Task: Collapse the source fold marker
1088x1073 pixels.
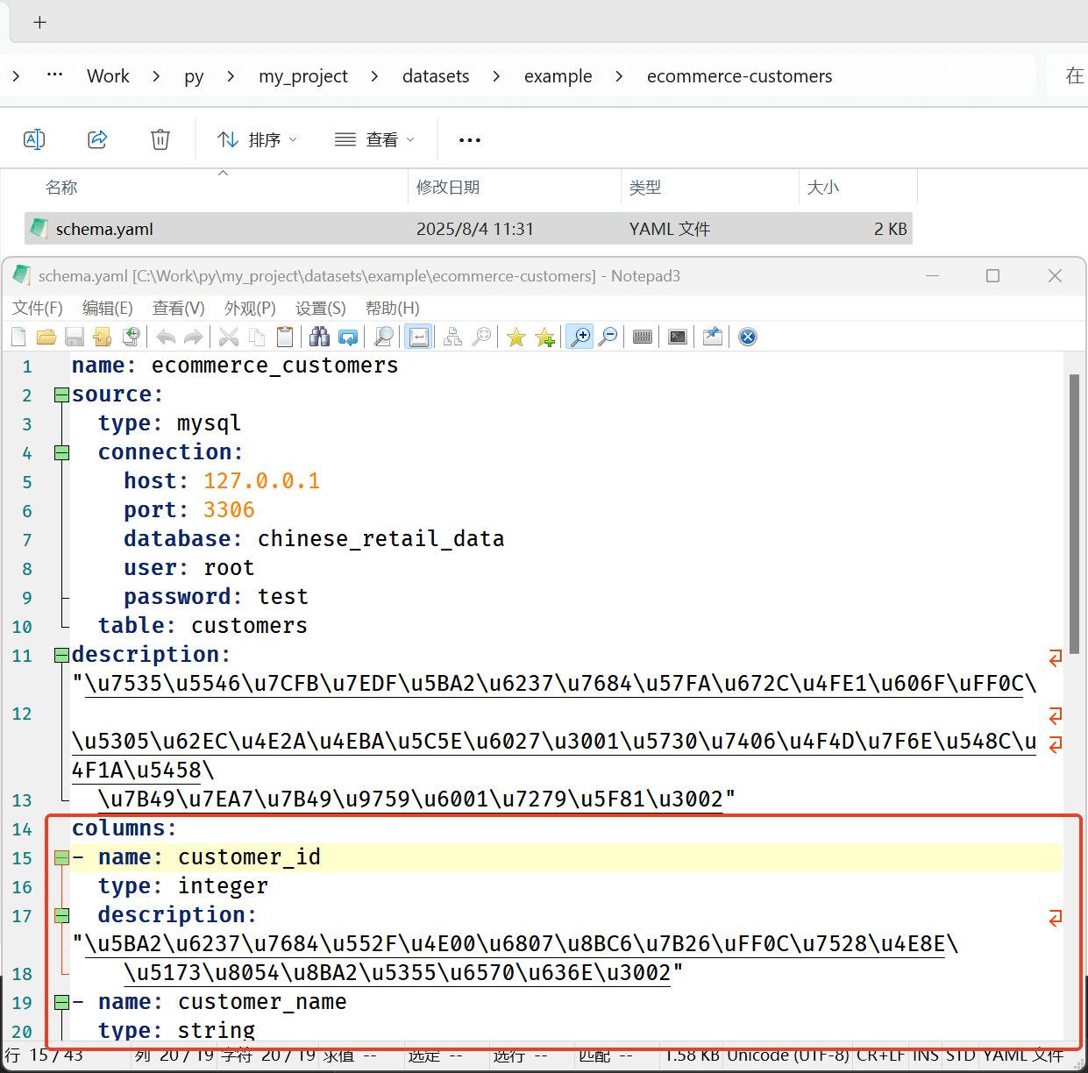Action: pyautogui.click(x=61, y=394)
